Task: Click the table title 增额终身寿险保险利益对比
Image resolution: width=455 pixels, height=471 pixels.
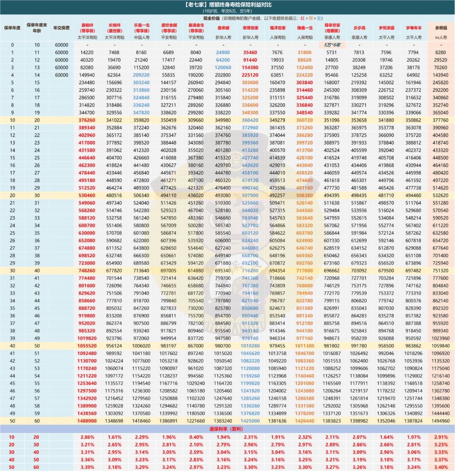Action: click(x=227, y=5)
